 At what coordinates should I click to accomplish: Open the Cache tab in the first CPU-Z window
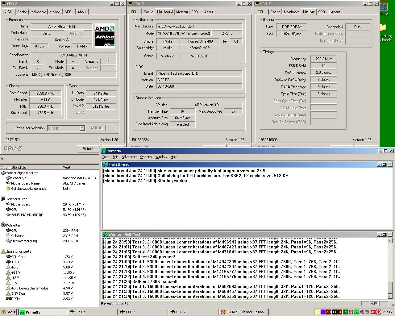coord(22,12)
